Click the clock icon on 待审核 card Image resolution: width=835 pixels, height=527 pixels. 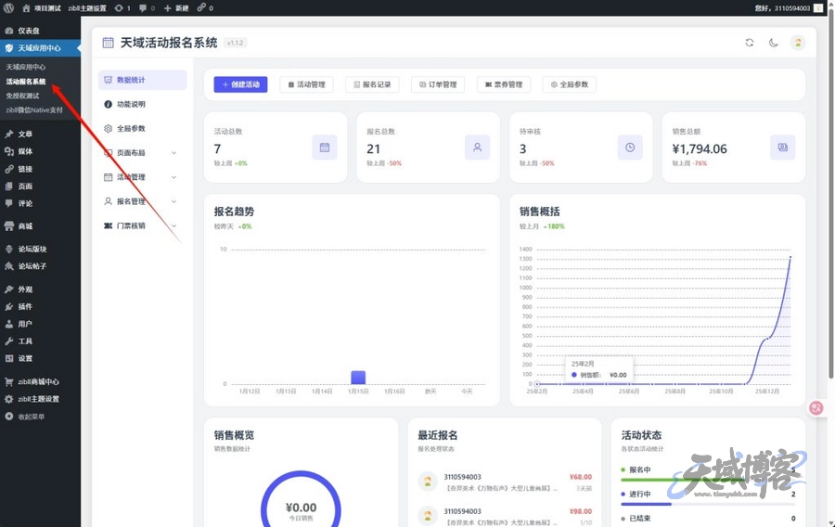(630, 148)
